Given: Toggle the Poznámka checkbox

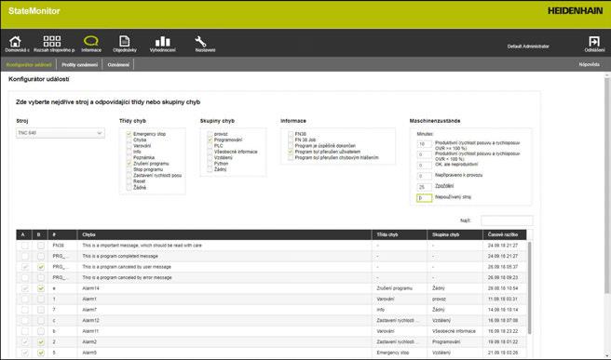Looking at the screenshot, I should 129,157.
